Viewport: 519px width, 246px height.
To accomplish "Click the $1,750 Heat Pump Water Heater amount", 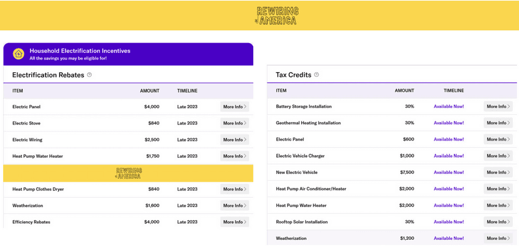I will tap(152, 156).
